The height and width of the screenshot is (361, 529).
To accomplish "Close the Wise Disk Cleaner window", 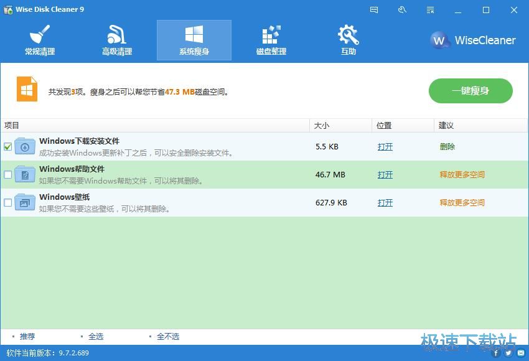I will (x=514, y=10).
